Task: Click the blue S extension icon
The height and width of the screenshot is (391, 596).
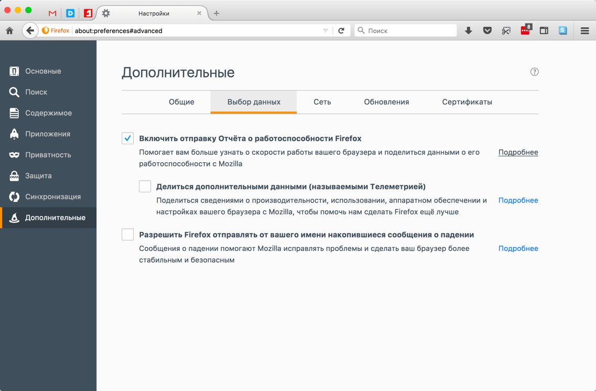Action: click(563, 31)
